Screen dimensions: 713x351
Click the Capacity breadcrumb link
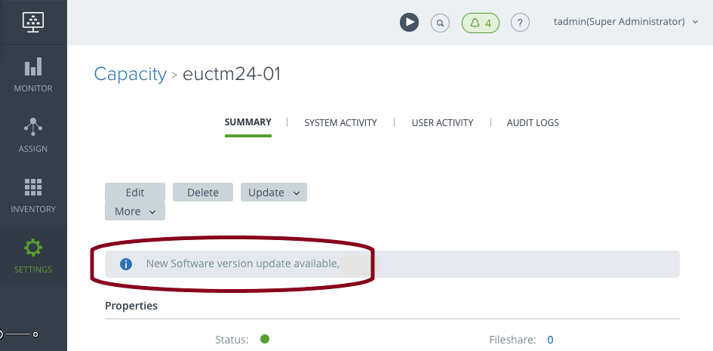pyautogui.click(x=130, y=74)
